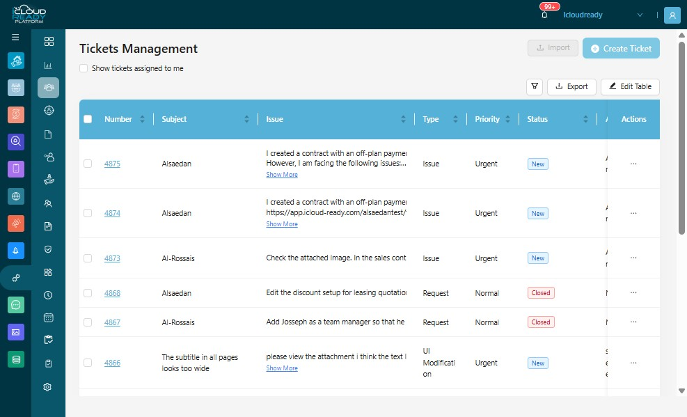This screenshot has width=687, height=417.
Task: Open ticket number 4873 link
Action: pos(112,258)
